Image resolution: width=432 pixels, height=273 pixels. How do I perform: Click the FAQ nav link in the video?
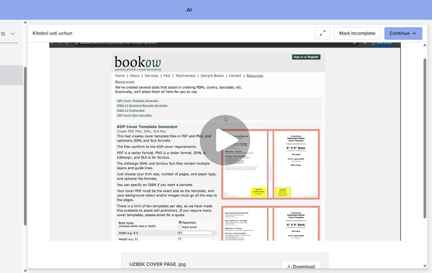coord(167,76)
